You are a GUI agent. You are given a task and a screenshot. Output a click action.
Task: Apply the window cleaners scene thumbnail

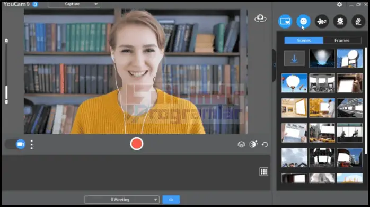point(349,133)
